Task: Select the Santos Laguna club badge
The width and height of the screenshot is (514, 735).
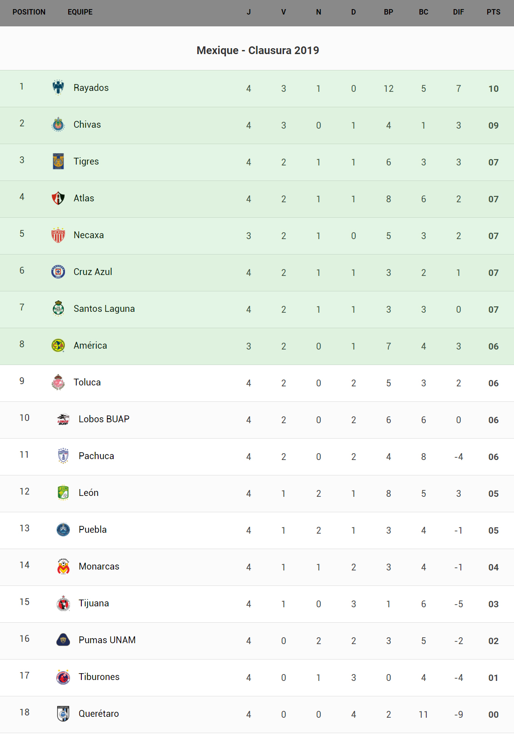Action: click(58, 308)
